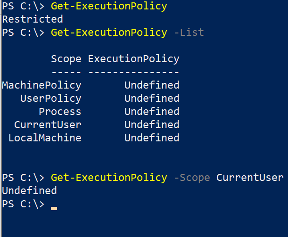Click the UserPolicy scope row label
Image resolution: width=288 pixels, height=237 pixels.
point(50,98)
